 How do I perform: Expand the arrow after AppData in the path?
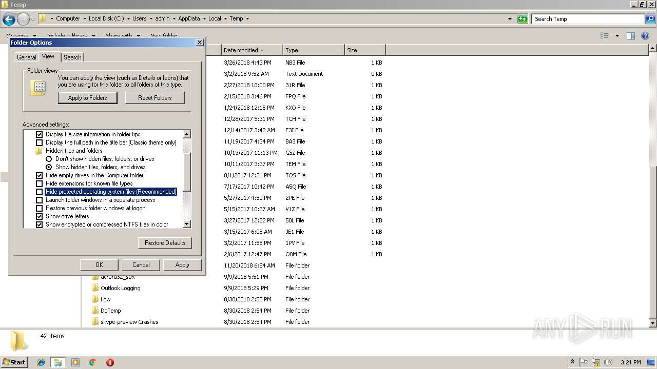[204, 18]
